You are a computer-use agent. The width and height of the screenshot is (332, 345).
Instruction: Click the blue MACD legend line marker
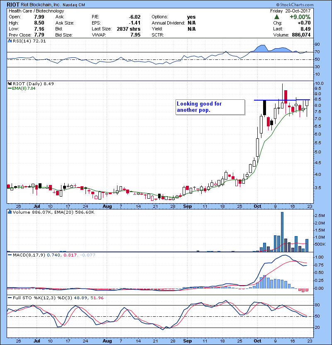tap(10, 255)
